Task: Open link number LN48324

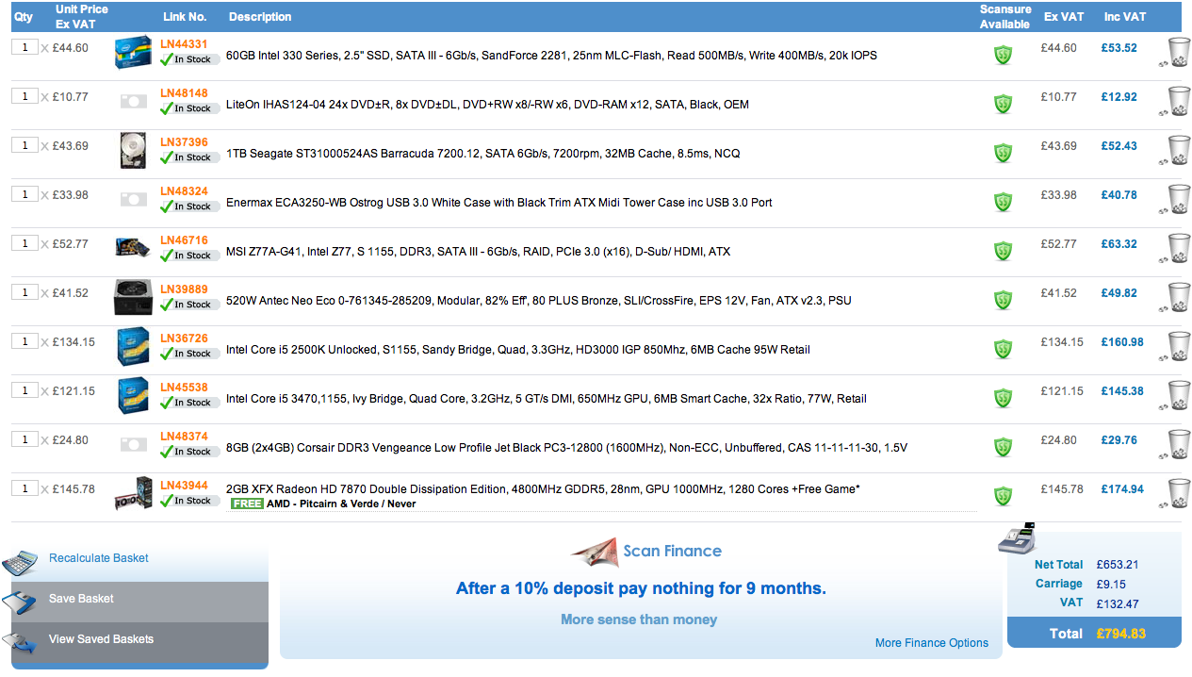Action: pyautogui.click(x=184, y=191)
